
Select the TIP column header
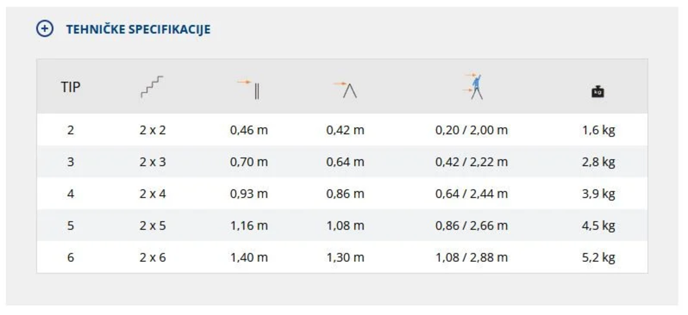tap(71, 88)
